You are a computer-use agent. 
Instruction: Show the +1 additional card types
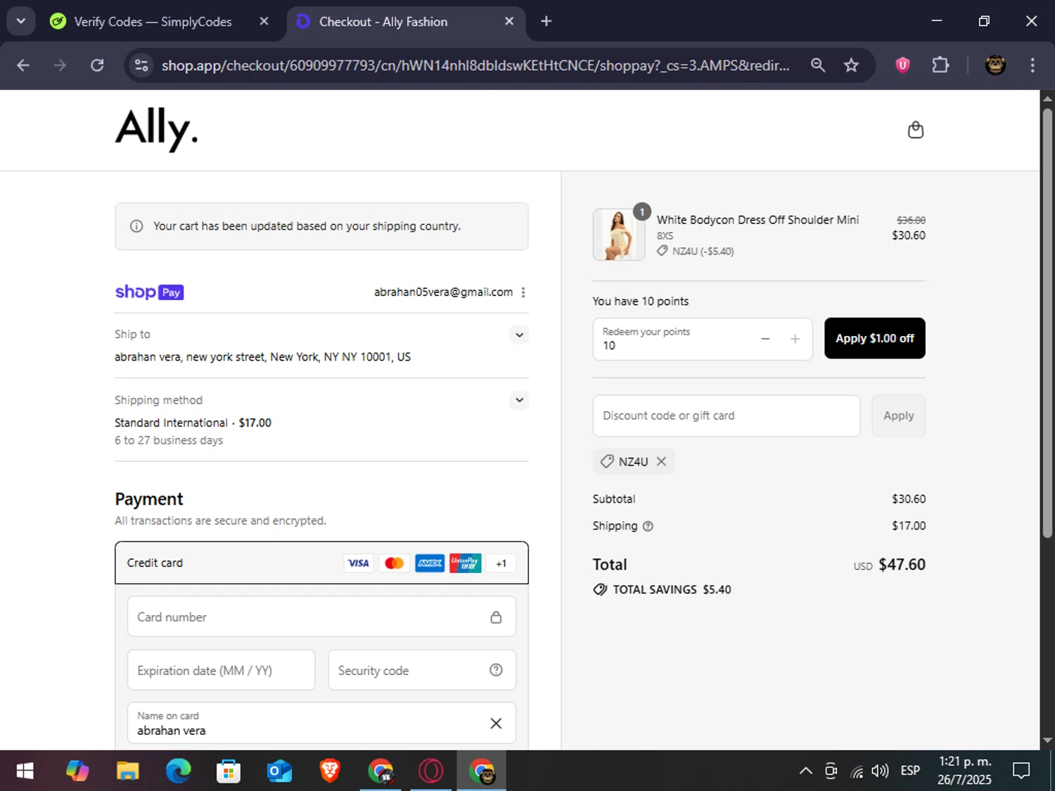pyautogui.click(x=501, y=563)
